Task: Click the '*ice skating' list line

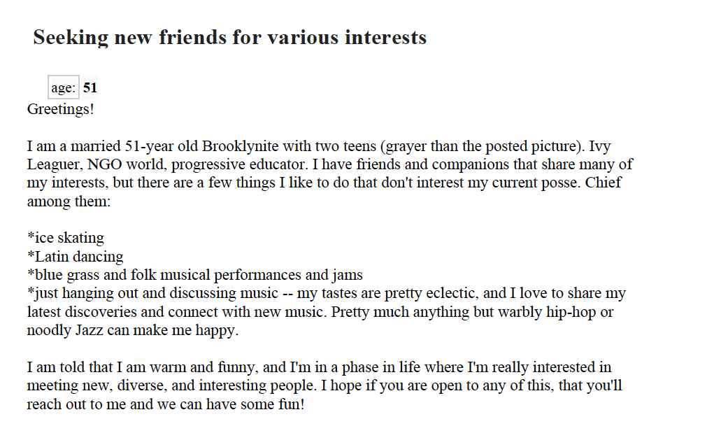Action: 66,238
